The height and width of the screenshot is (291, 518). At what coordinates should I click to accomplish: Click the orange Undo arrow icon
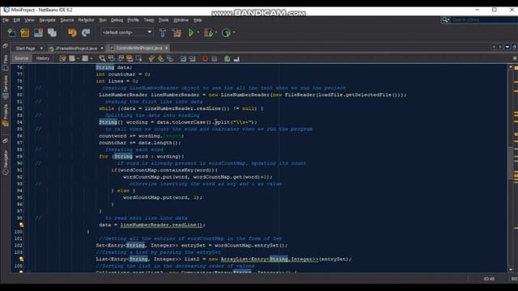pyautogui.click(x=72, y=32)
